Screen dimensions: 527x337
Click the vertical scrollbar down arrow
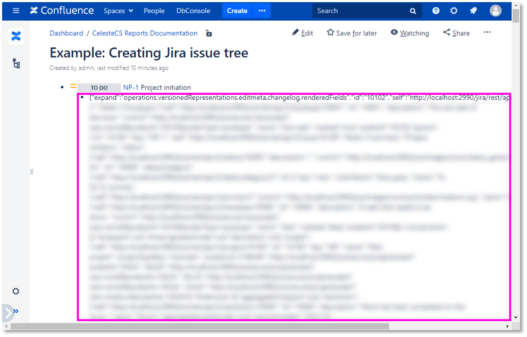pos(516,317)
